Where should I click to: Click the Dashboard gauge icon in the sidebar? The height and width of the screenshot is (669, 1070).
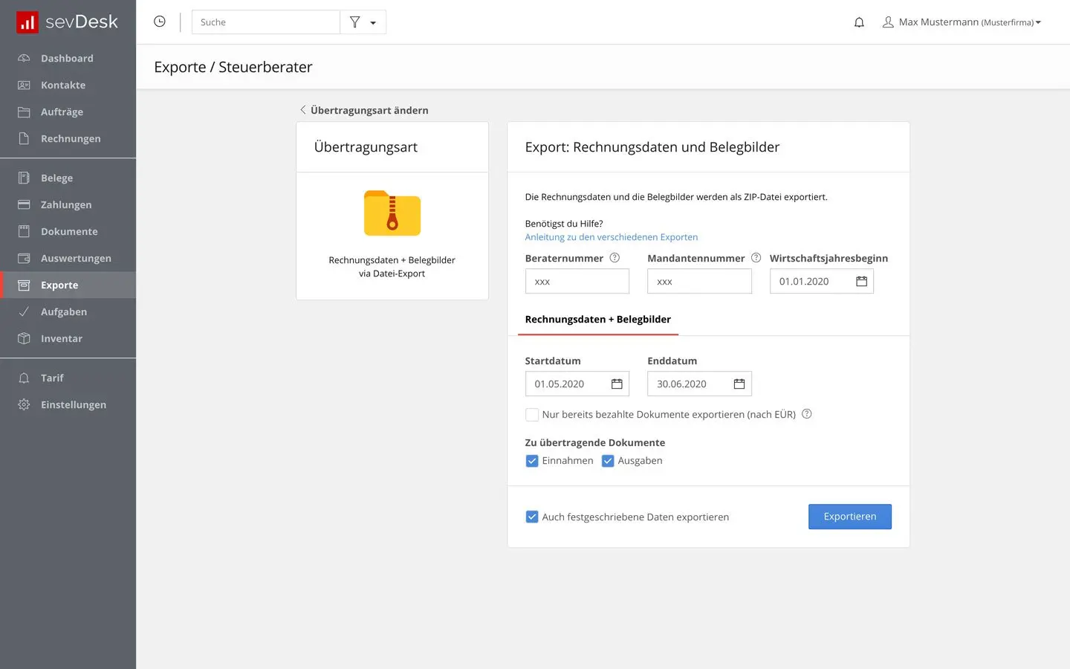coord(24,58)
